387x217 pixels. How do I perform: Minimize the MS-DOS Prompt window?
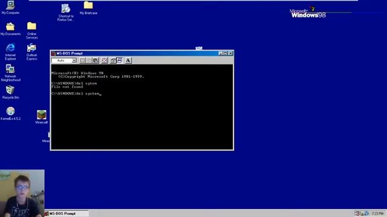coord(221,54)
